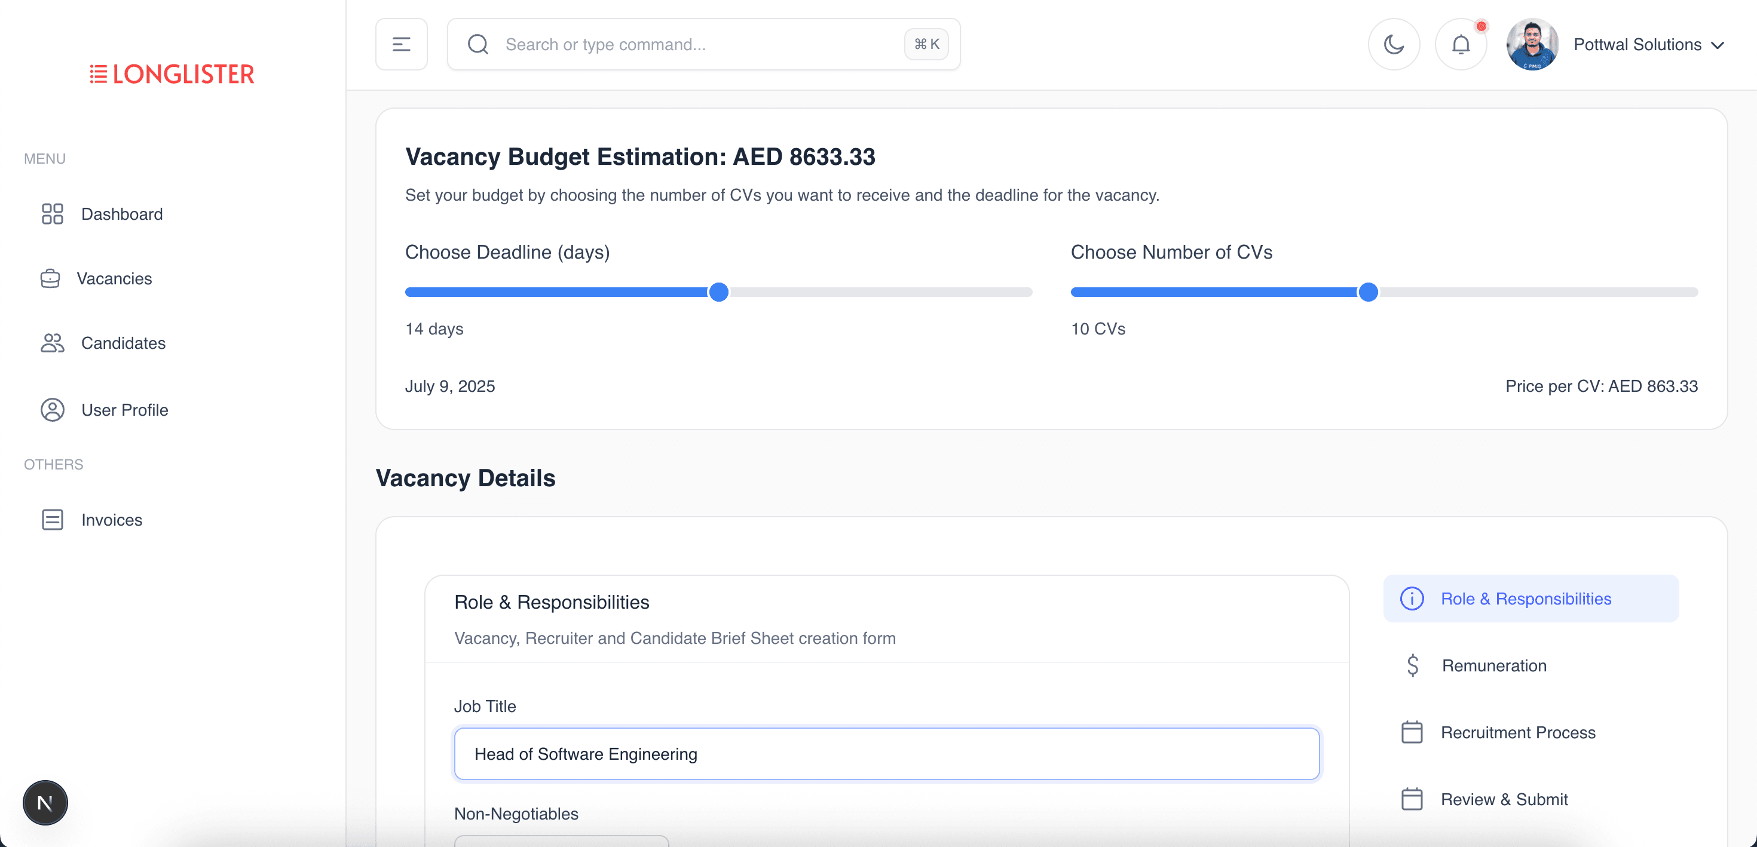
Task: Expand the Pottwal Solutions account dropdown
Action: pos(1649,45)
